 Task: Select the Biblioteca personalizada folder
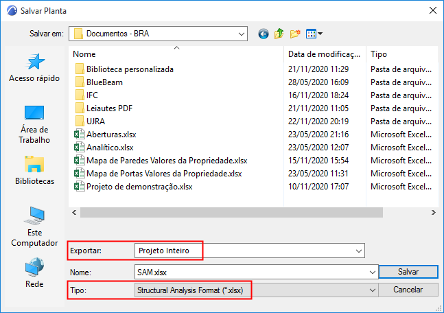tap(130, 69)
